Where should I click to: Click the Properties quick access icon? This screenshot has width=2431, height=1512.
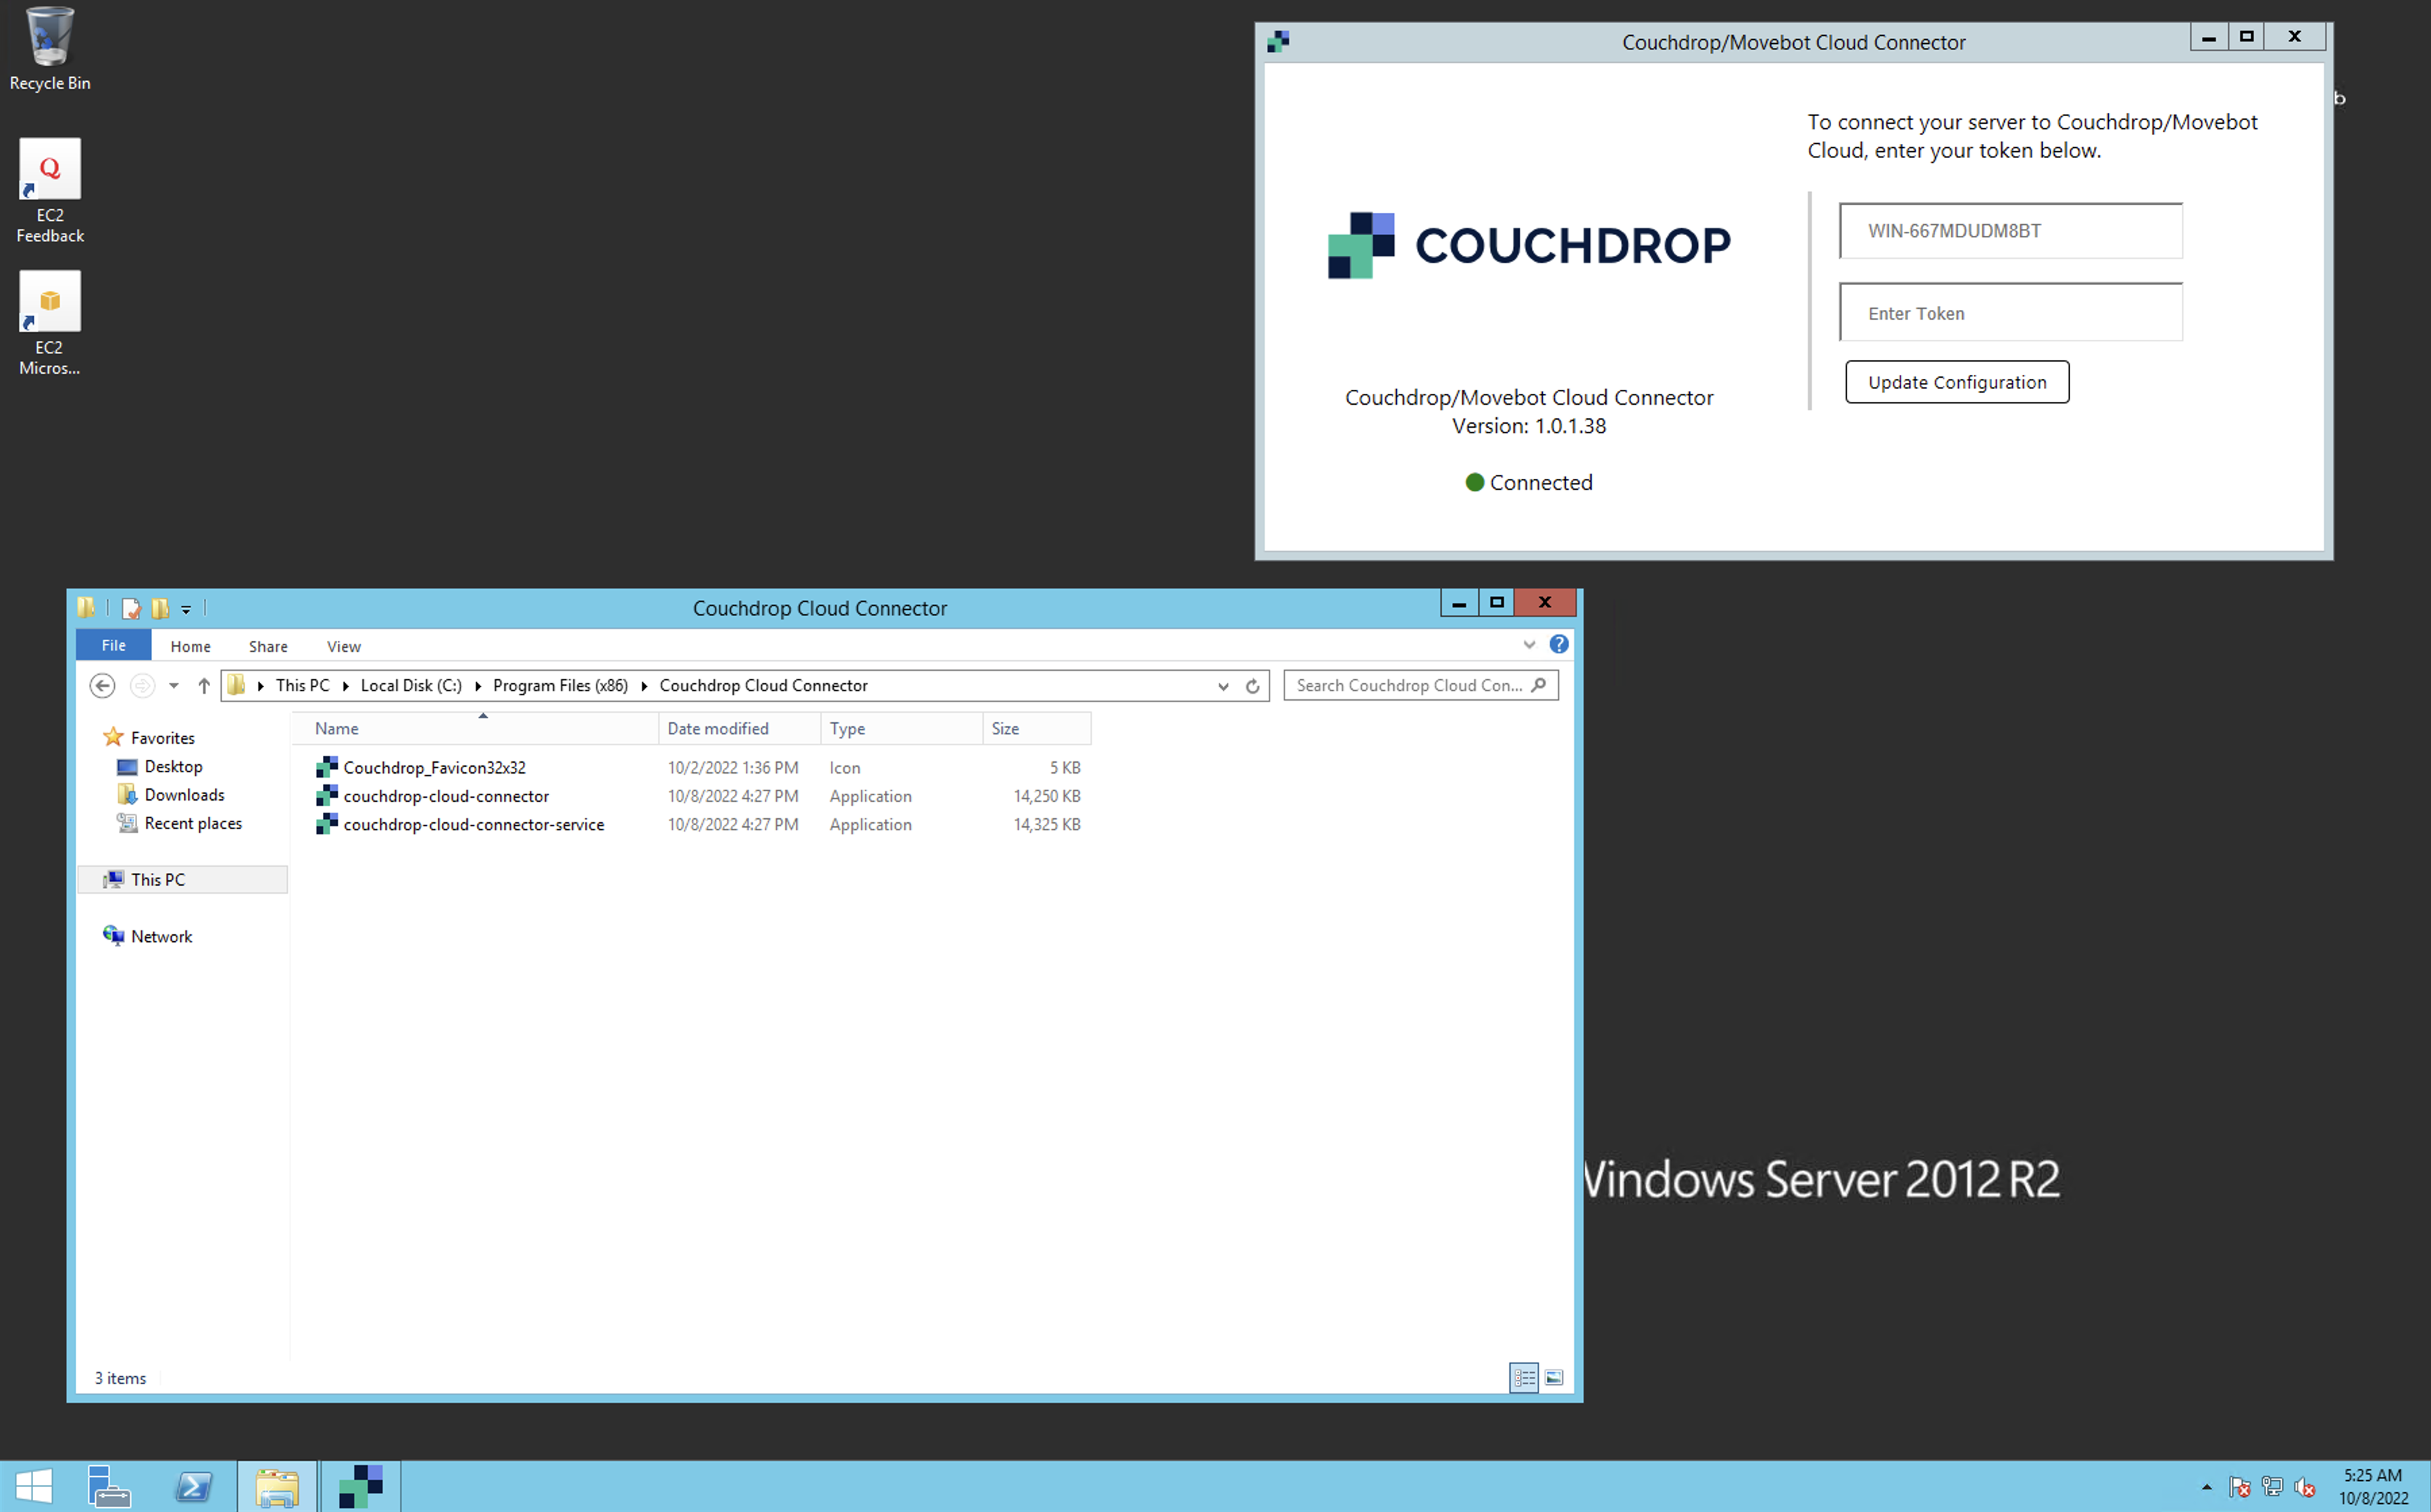pos(131,608)
